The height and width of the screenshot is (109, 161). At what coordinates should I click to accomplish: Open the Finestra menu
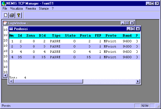[x=31, y=9]
